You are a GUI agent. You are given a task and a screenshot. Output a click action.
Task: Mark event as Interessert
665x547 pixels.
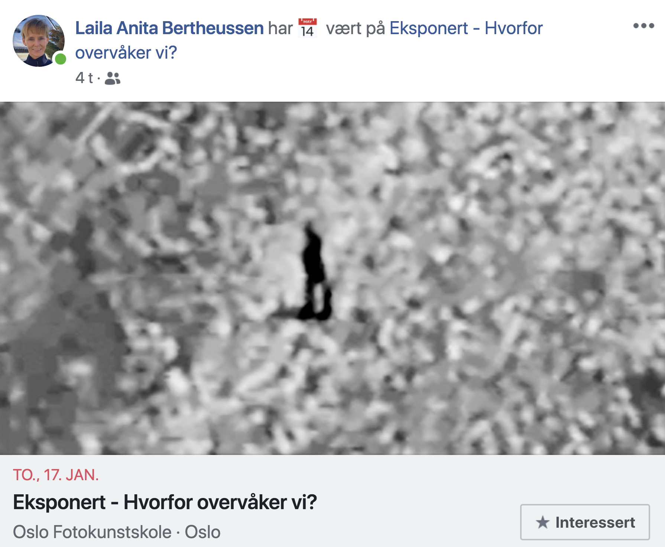(x=585, y=522)
